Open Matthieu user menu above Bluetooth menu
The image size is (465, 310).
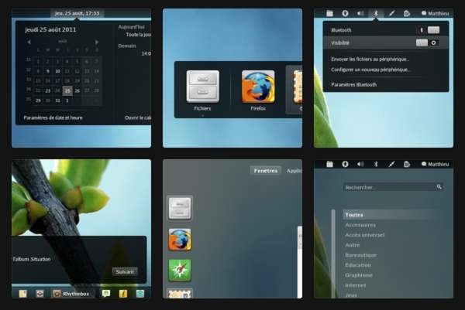(435, 13)
